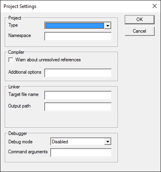Screen dimensions: 161x172
Task: Enable Warn about unresolved references checkbox
Action: coord(11,60)
